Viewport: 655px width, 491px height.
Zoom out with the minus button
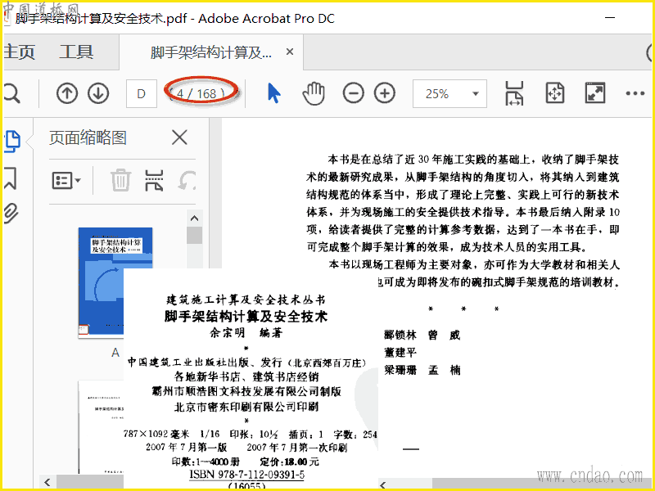point(354,93)
